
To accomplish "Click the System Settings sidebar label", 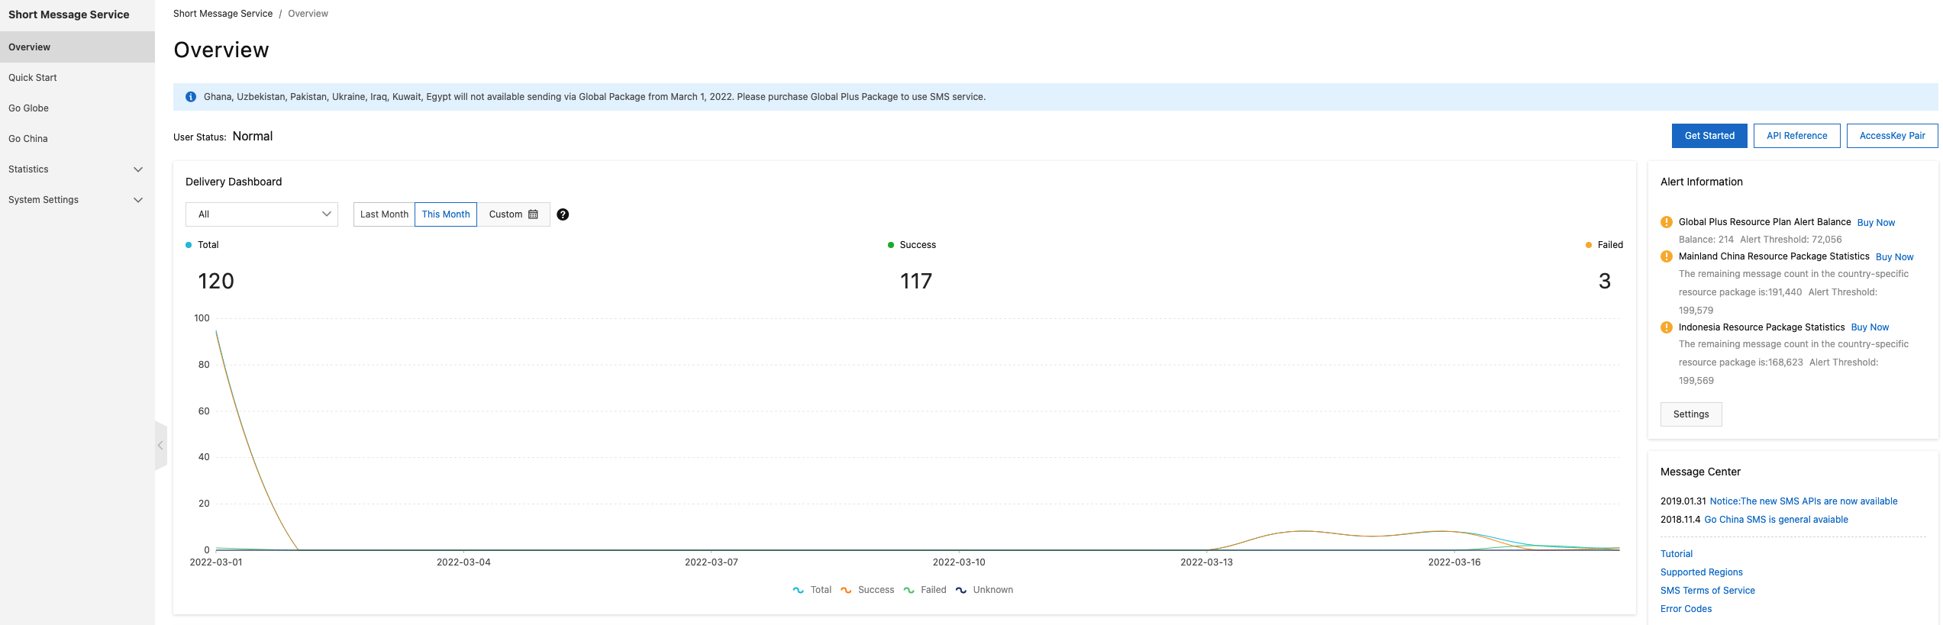I will [x=44, y=200].
